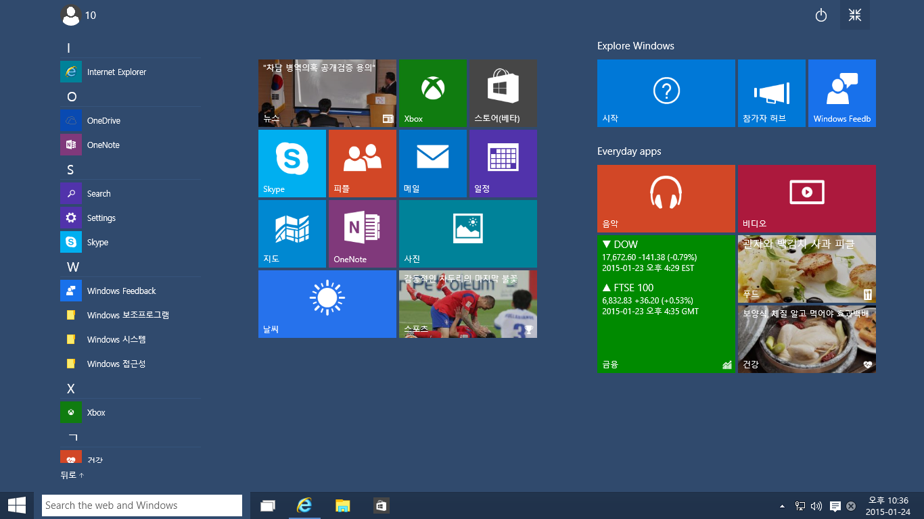The width and height of the screenshot is (924, 519).
Task: Open the 음악 music tile
Action: click(666, 199)
